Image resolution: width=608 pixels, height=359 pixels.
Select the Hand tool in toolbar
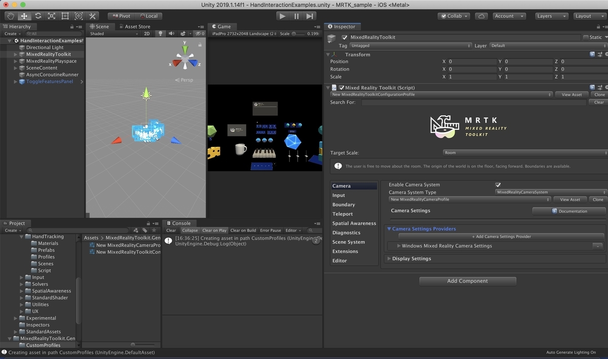(10, 16)
